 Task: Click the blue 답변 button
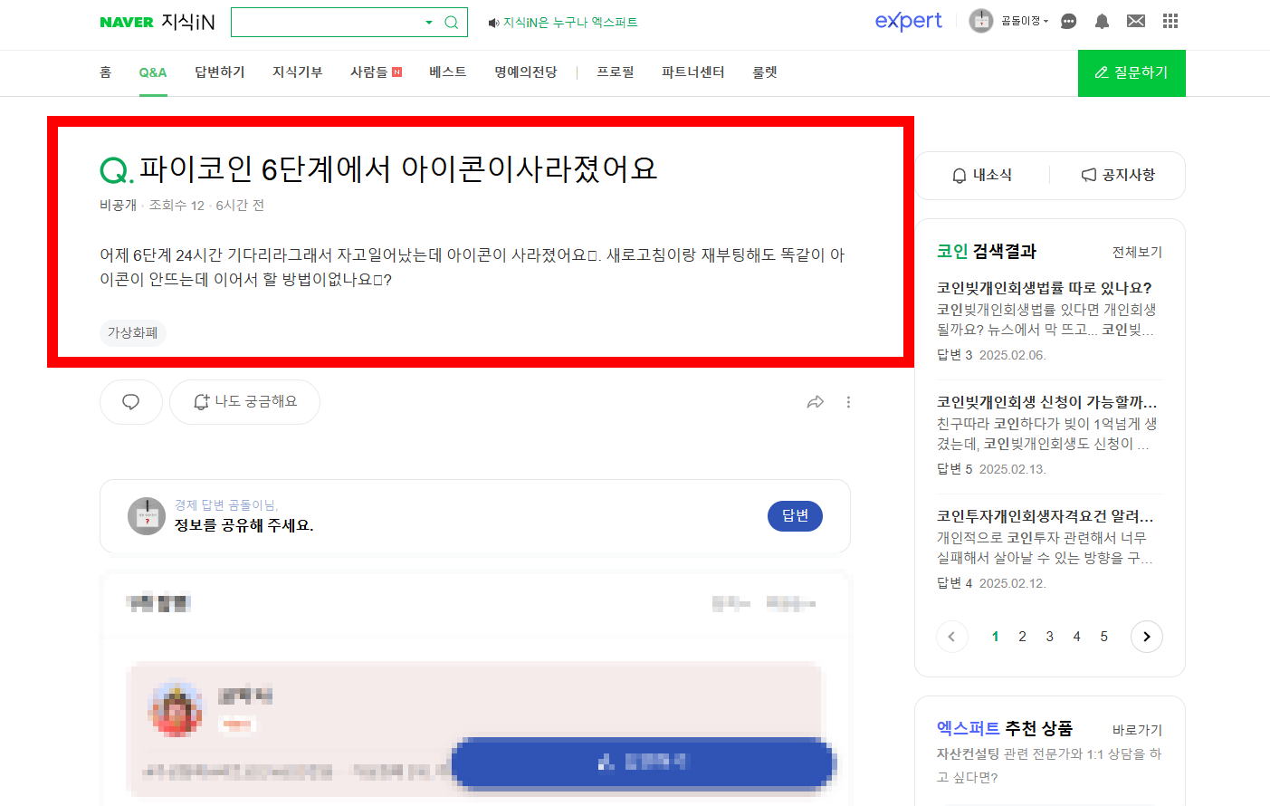click(x=796, y=516)
